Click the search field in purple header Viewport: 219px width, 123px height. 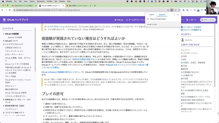point(208,20)
